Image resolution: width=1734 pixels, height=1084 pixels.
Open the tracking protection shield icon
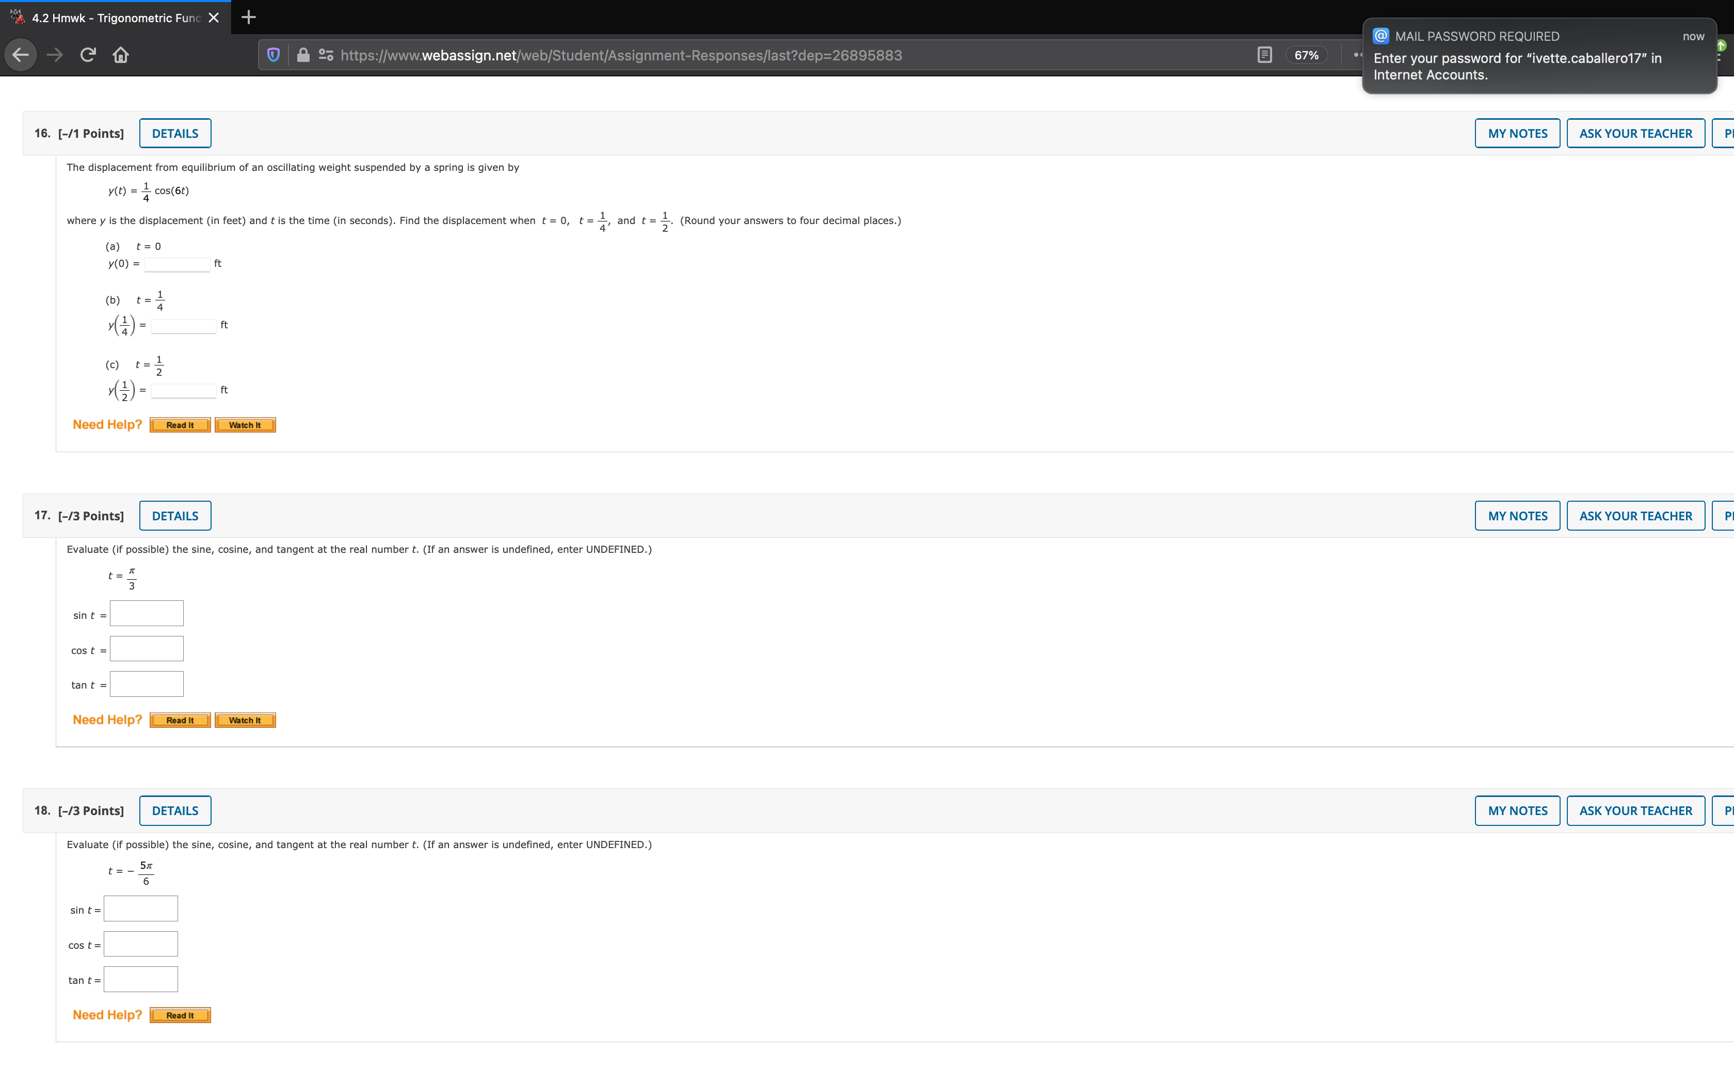click(x=273, y=55)
